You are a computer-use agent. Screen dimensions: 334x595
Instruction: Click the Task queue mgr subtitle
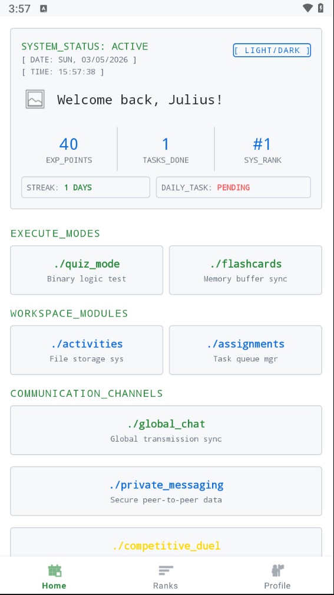[245, 359]
